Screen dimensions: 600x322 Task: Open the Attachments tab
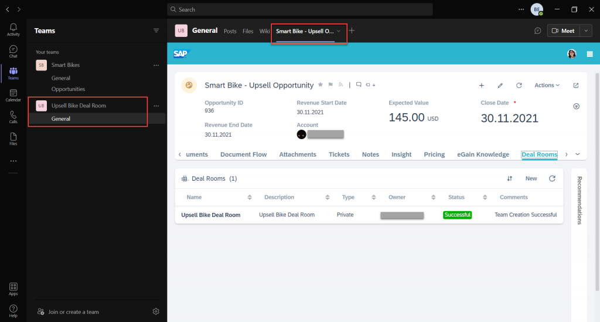(x=298, y=154)
